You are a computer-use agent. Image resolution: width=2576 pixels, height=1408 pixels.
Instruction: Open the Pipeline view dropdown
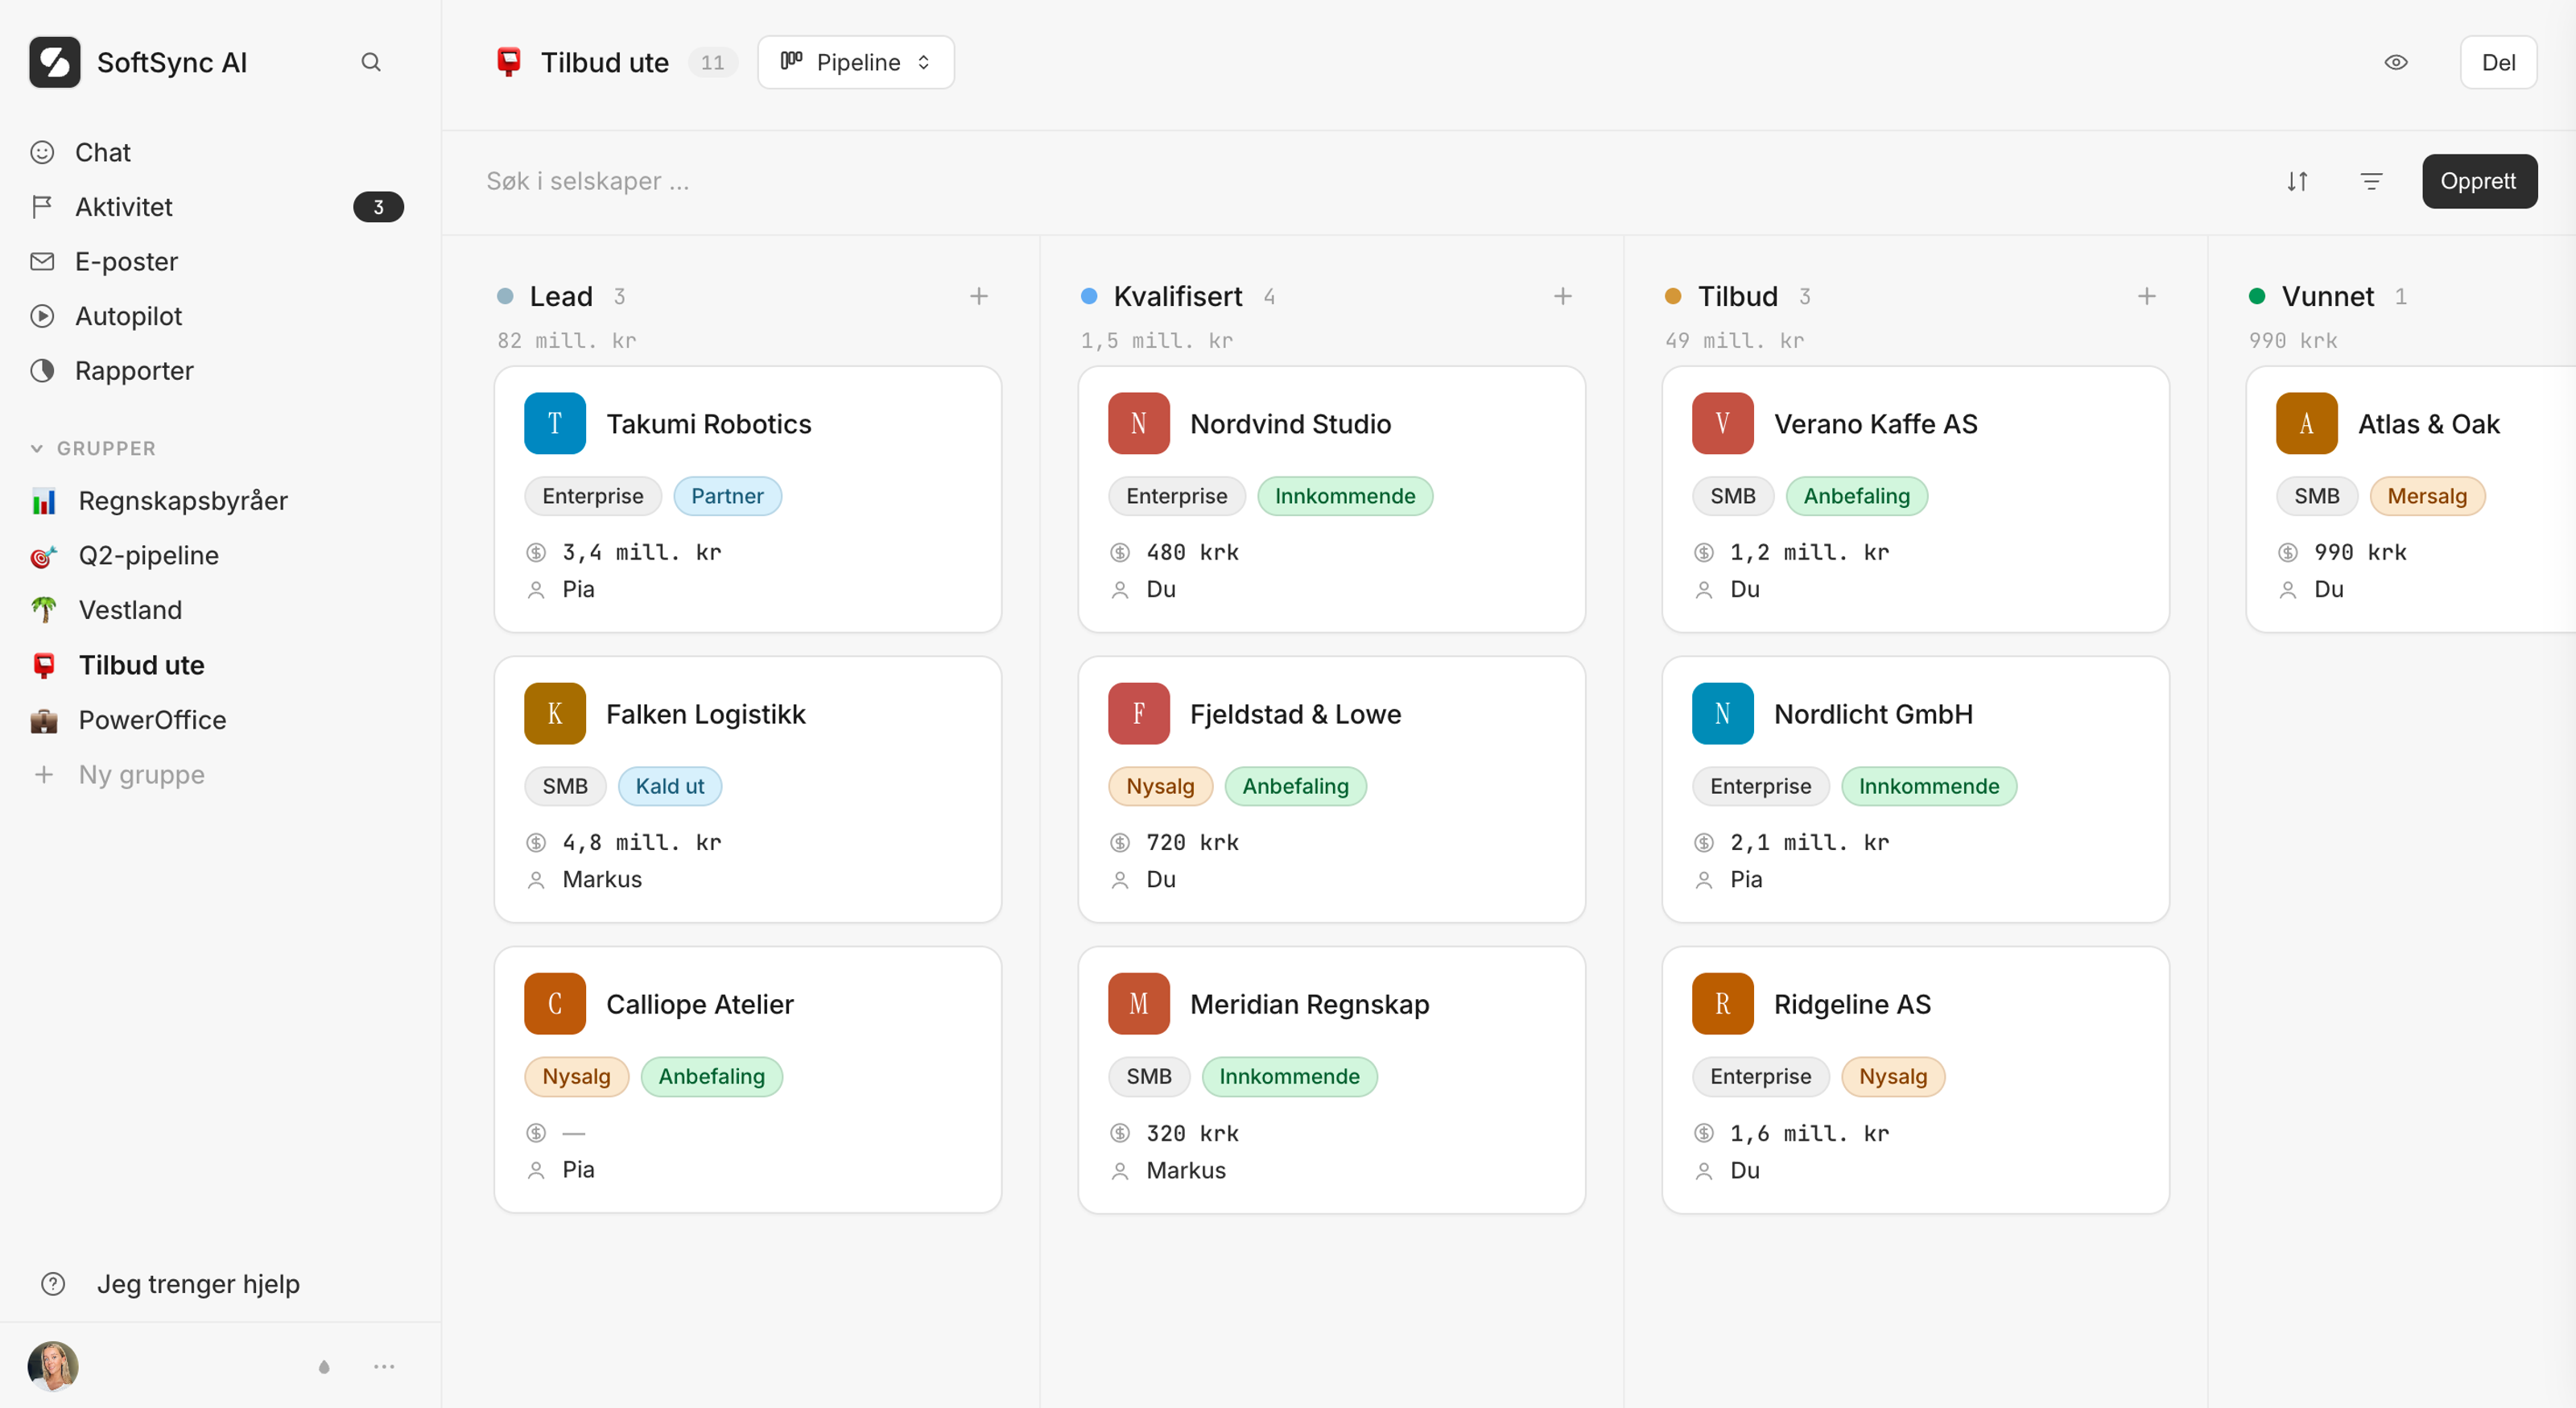pos(855,62)
